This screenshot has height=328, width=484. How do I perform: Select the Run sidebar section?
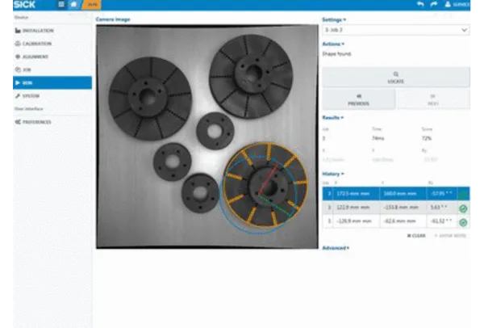52,83
